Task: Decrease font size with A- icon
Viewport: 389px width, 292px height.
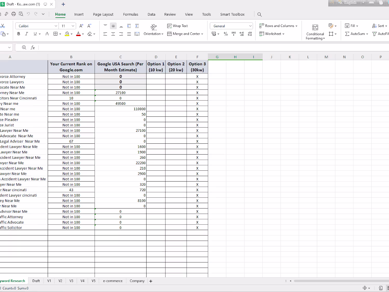Action: point(89,26)
